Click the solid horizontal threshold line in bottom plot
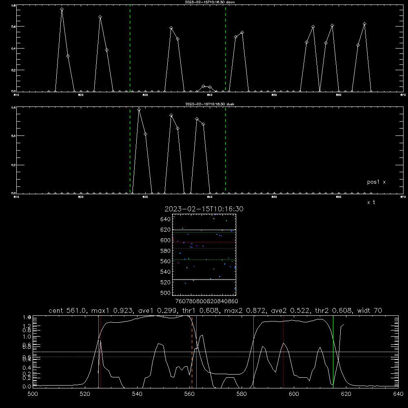This screenshot has height=408, width=408. [215, 352]
